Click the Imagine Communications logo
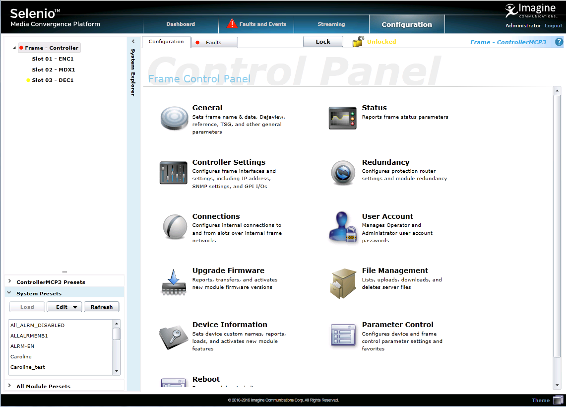The width and height of the screenshot is (566, 407). click(x=530, y=10)
